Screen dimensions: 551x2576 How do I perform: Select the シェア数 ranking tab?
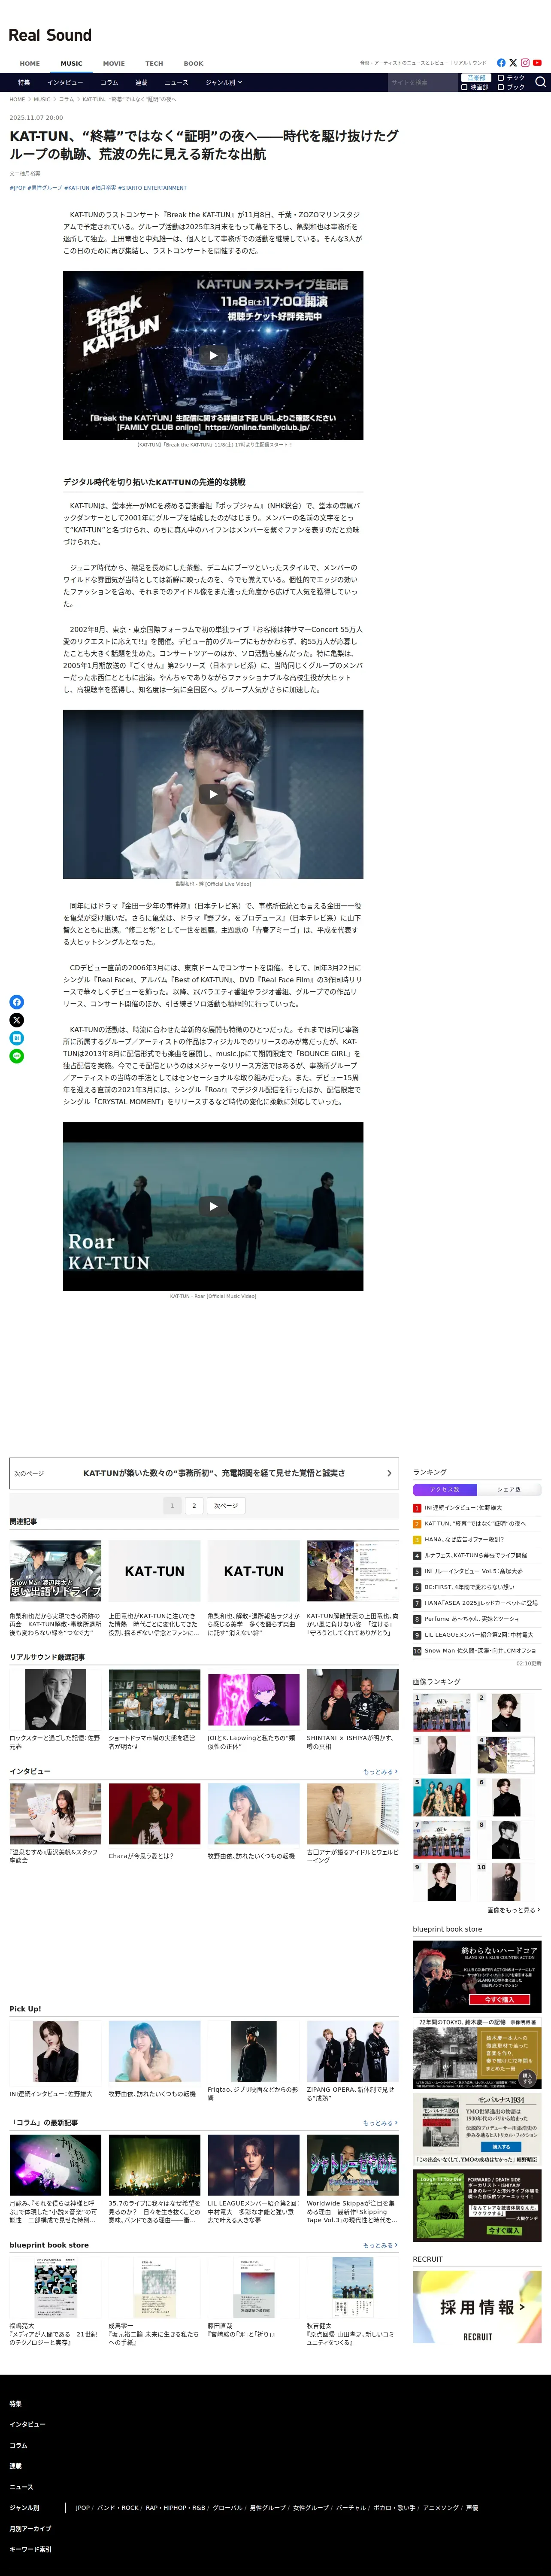[509, 1490]
